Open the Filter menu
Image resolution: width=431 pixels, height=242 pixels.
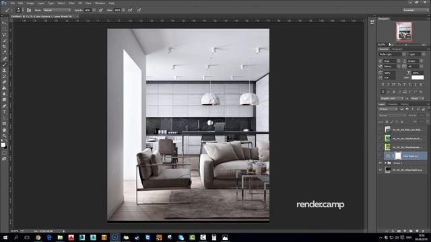pos(71,3)
